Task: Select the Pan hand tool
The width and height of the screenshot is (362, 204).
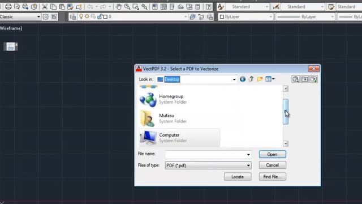Action: click(119, 7)
